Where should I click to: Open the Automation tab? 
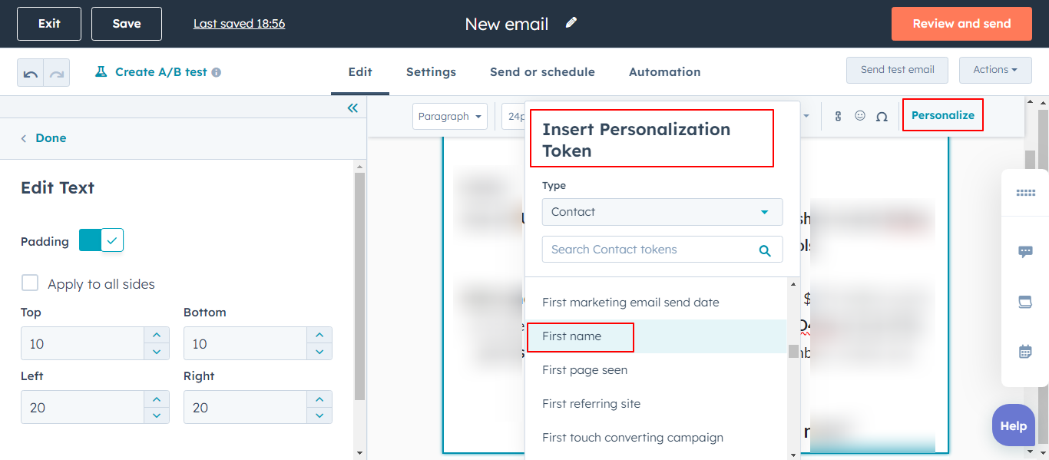pos(664,72)
